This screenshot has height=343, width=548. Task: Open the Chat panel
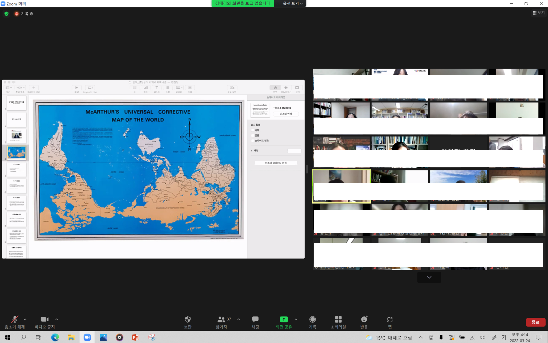point(255,322)
